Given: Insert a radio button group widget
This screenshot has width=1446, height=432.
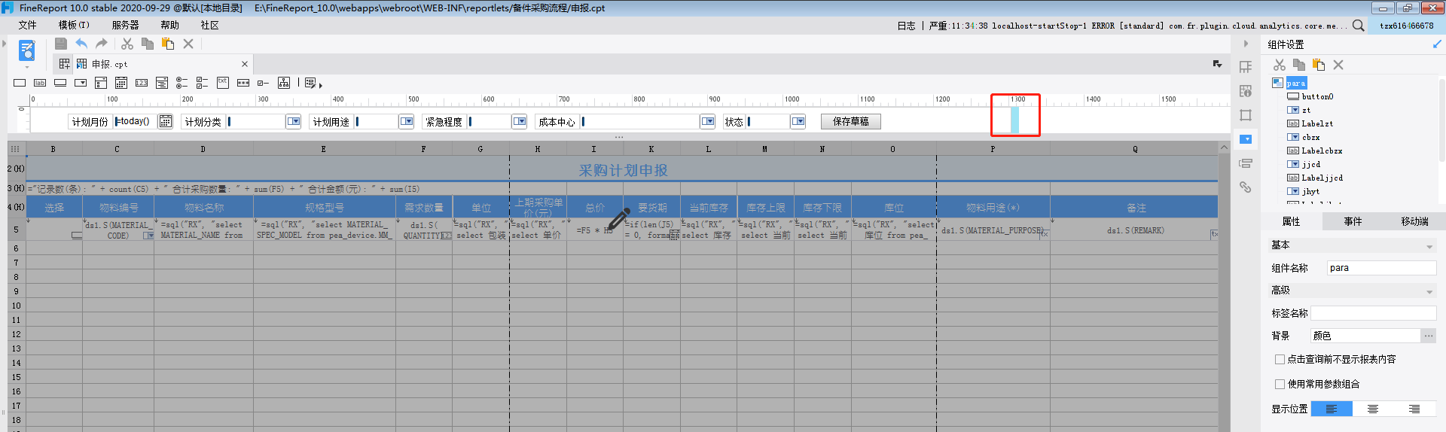Looking at the screenshot, I should pyautogui.click(x=182, y=83).
